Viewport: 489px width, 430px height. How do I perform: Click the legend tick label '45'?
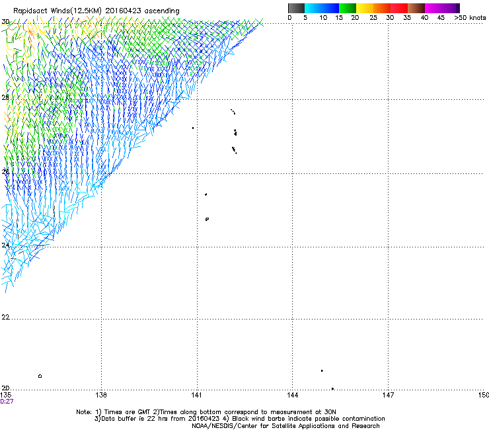click(x=441, y=18)
